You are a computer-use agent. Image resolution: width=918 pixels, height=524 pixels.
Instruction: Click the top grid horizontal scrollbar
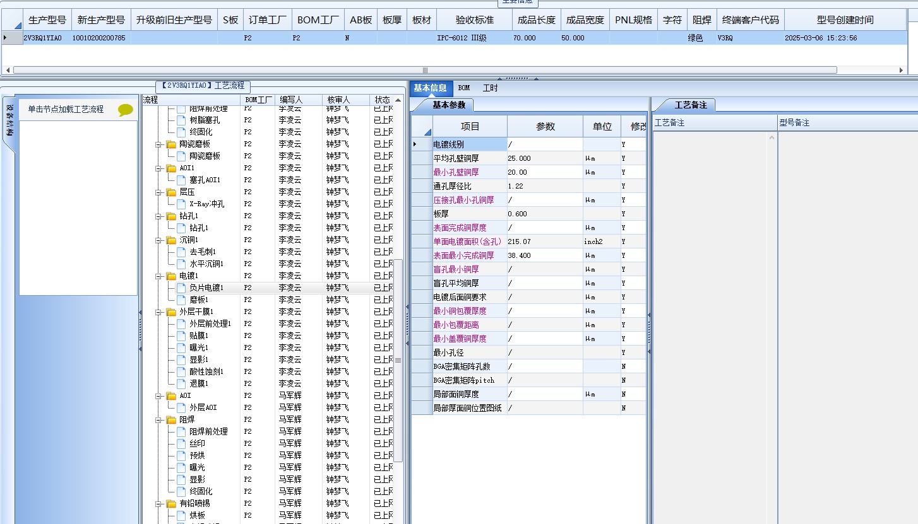(x=425, y=70)
